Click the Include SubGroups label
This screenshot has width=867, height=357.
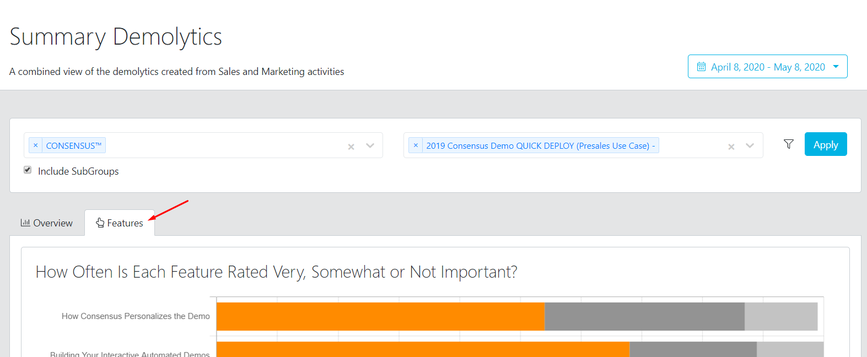coord(78,171)
